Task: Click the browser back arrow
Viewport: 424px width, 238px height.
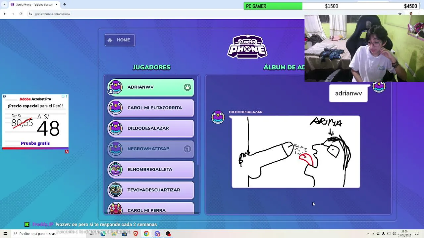Action: click(5, 14)
